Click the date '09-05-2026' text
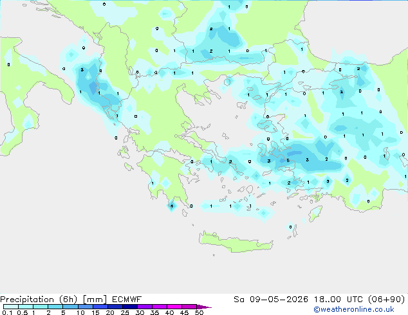 279,300
